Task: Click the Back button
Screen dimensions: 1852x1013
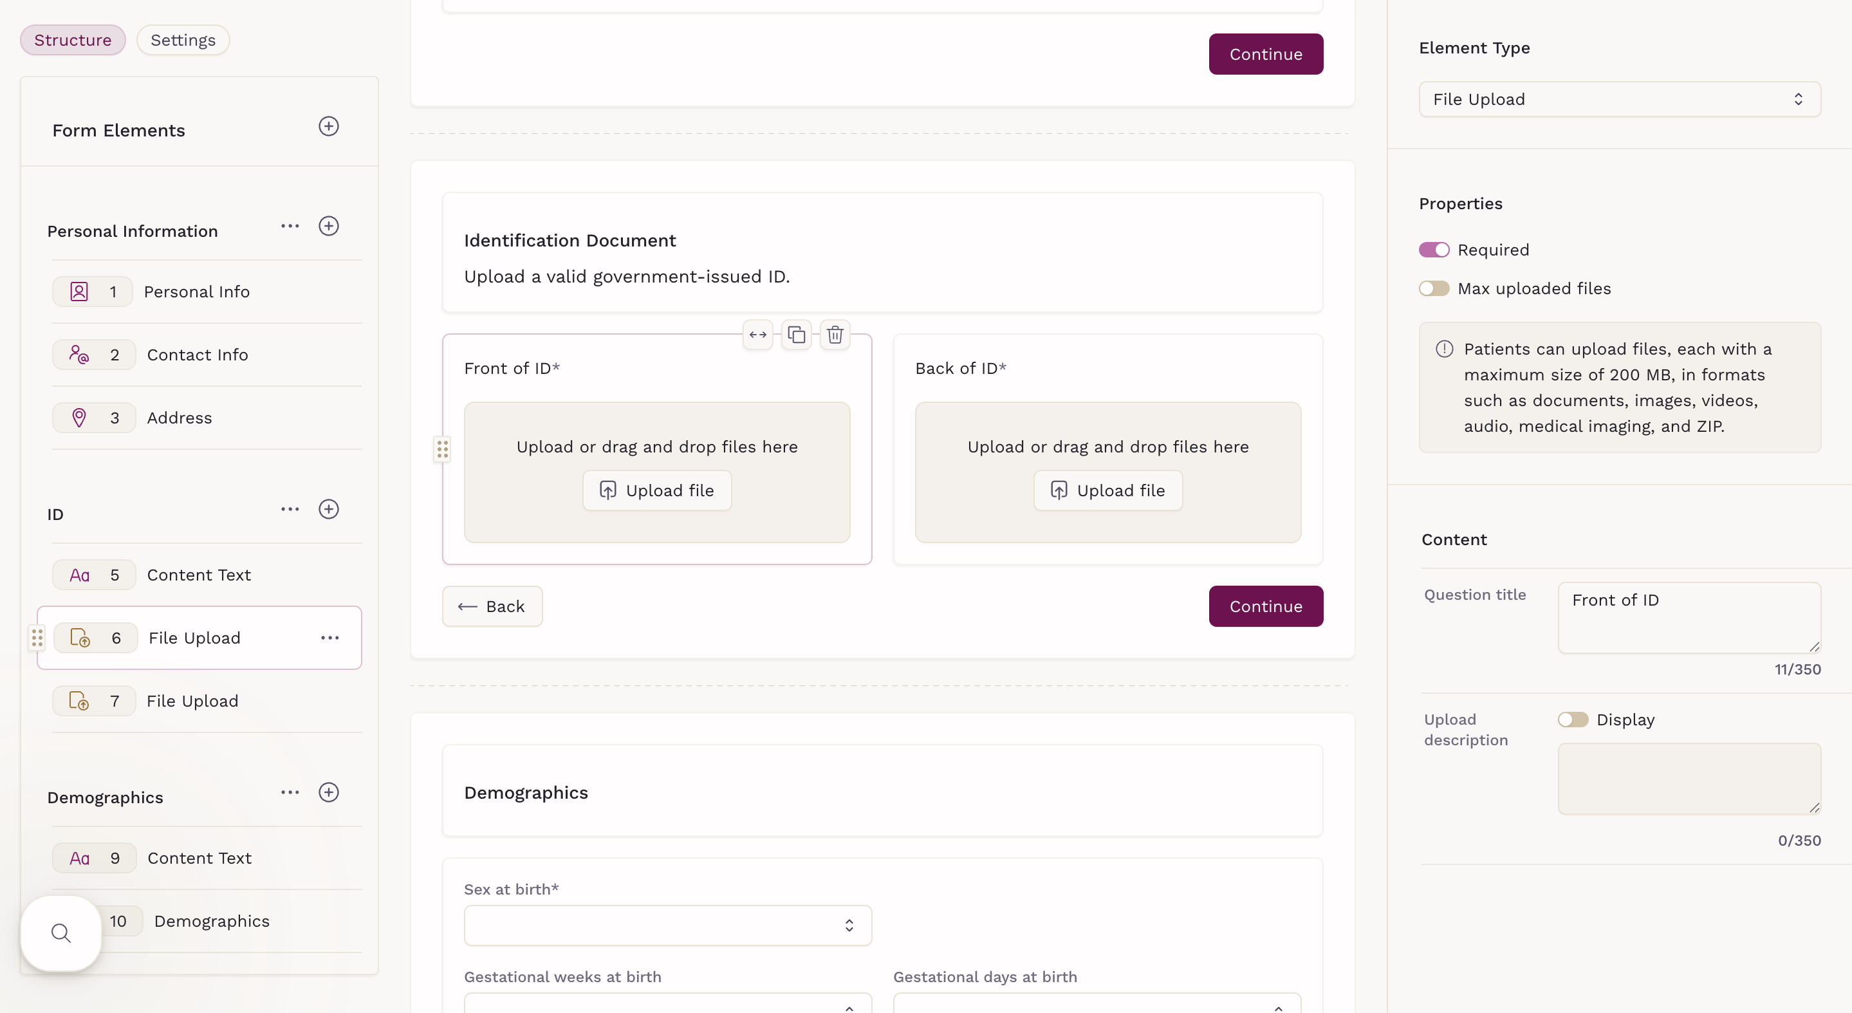Action: (492, 607)
